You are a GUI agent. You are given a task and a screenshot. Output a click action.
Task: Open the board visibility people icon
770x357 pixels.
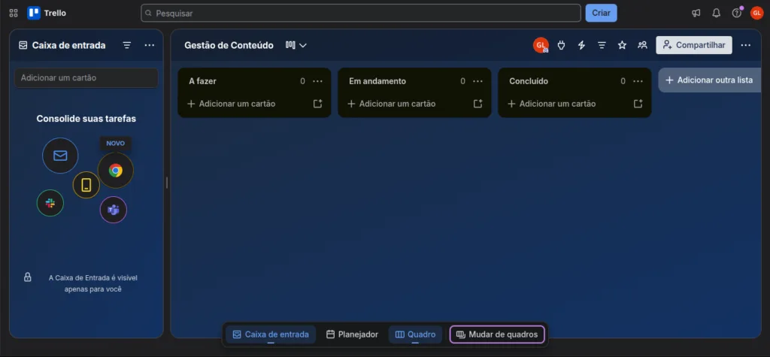(642, 45)
